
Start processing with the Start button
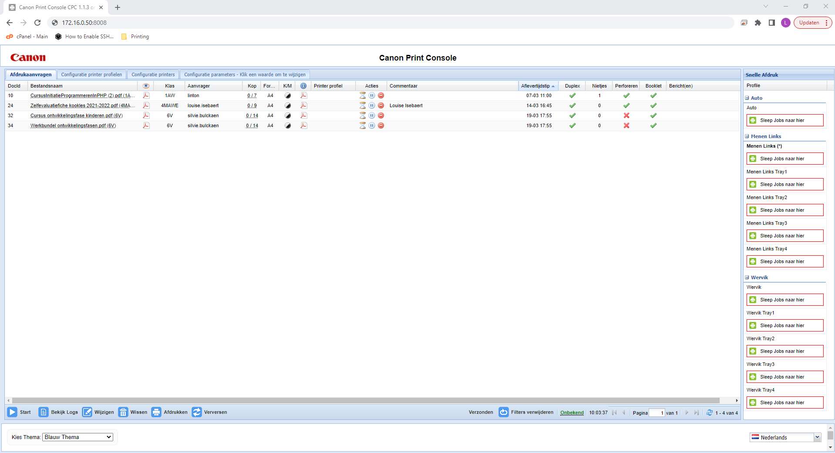pyautogui.click(x=19, y=412)
